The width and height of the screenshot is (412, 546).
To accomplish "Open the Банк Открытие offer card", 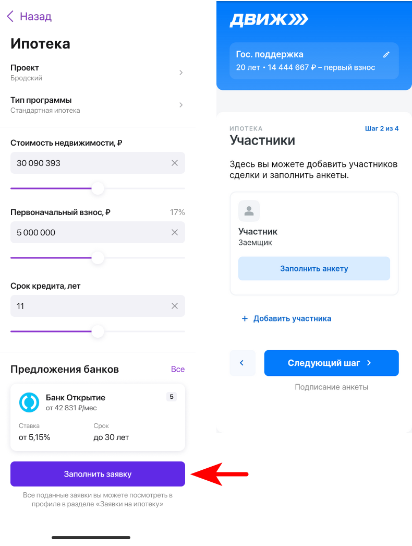I will pyautogui.click(x=98, y=418).
